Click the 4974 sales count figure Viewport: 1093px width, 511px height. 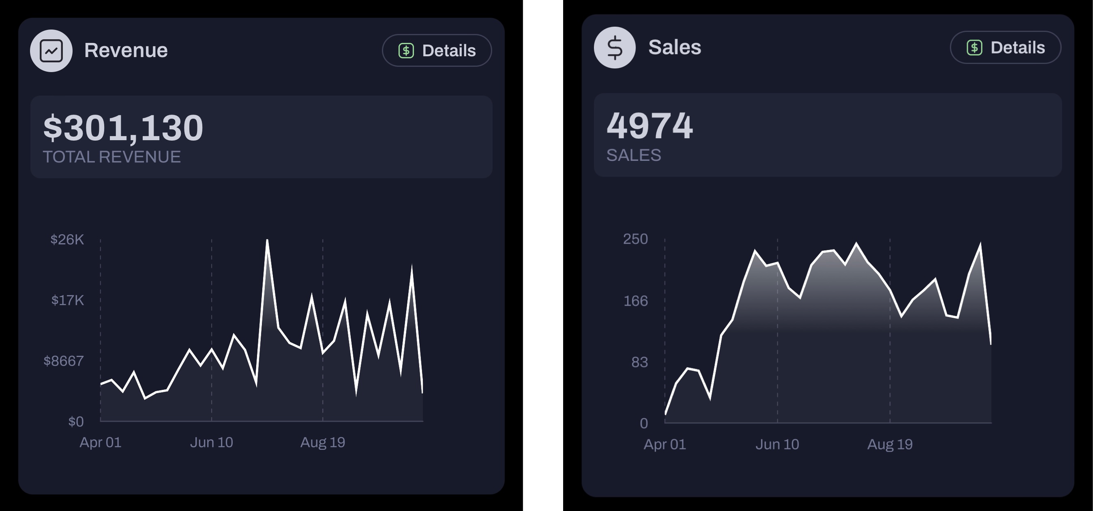(x=649, y=126)
